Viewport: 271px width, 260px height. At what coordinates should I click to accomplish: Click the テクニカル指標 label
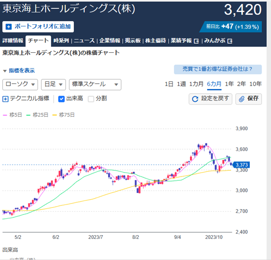(x=30, y=98)
